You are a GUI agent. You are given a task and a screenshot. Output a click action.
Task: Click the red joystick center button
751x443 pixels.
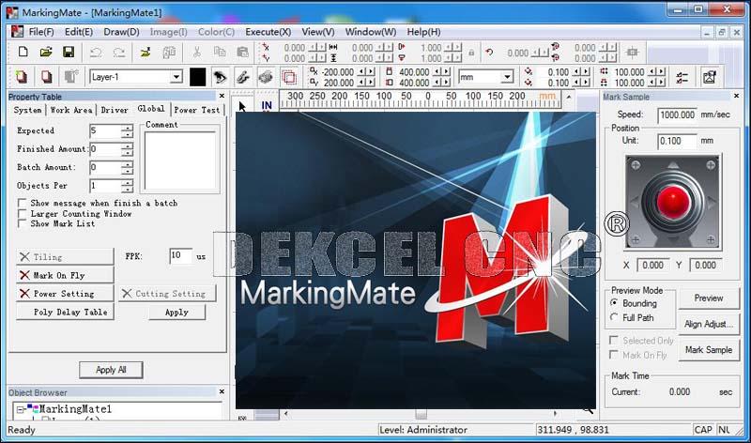[673, 202]
